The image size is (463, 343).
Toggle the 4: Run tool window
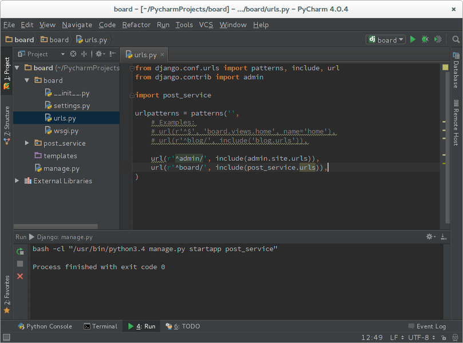[x=142, y=326]
